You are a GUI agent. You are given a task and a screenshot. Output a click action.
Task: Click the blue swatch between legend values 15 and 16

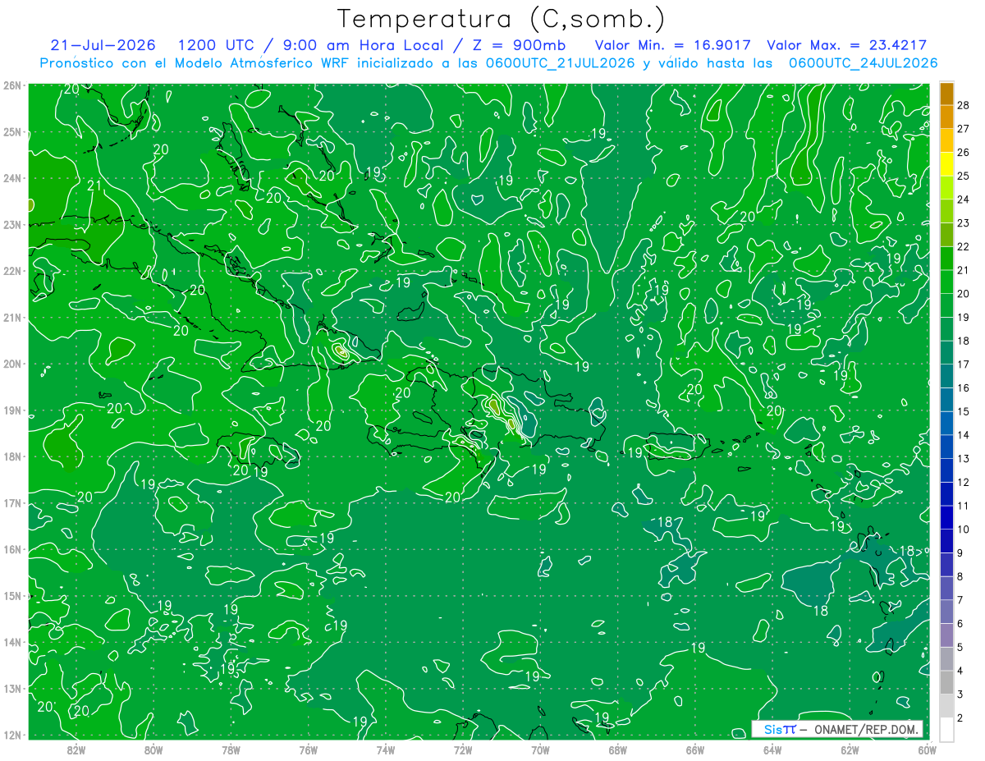[x=946, y=400]
